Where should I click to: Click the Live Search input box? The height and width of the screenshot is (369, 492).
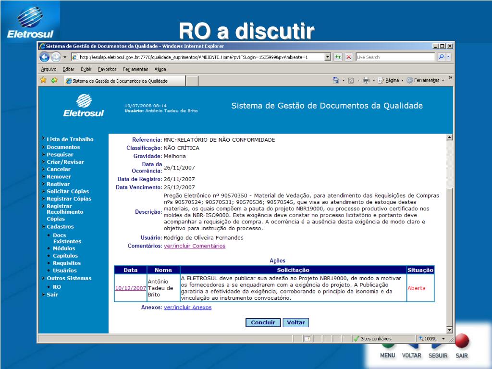(x=395, y=57)
